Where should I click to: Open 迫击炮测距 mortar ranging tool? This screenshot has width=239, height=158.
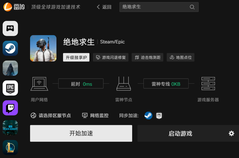[147, 57]
